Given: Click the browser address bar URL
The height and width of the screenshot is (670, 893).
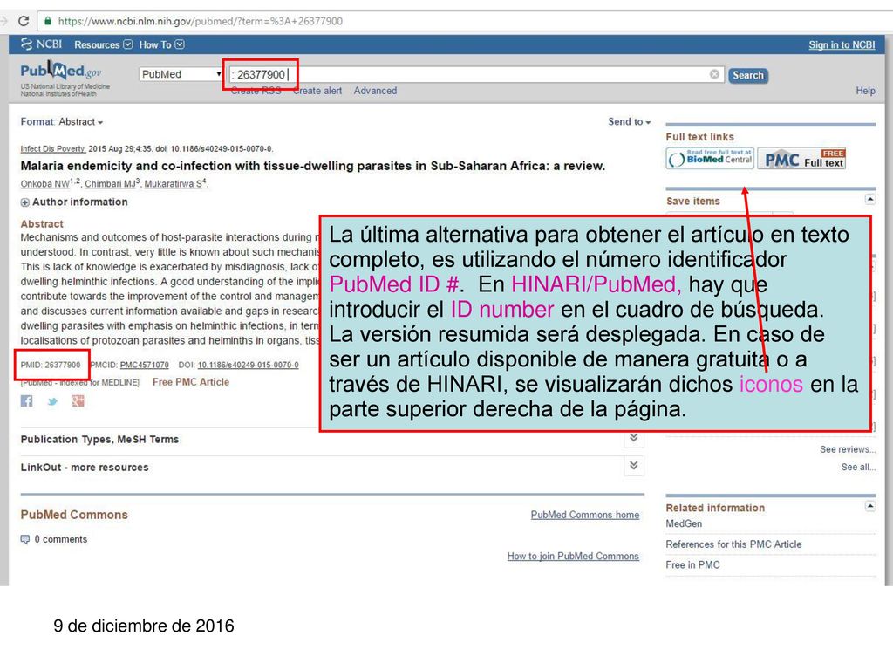Looking at the screenshot, I should click(x=200, y=21).
